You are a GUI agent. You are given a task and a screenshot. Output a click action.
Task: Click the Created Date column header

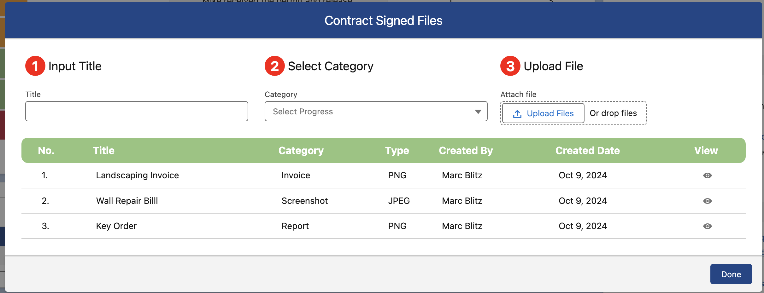588,151
